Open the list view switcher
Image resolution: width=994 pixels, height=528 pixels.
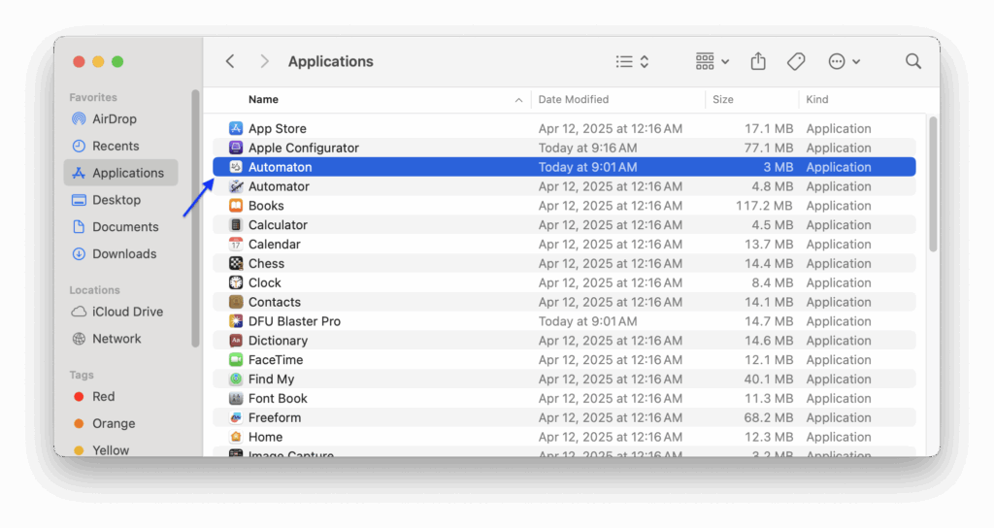click(632, 61)
